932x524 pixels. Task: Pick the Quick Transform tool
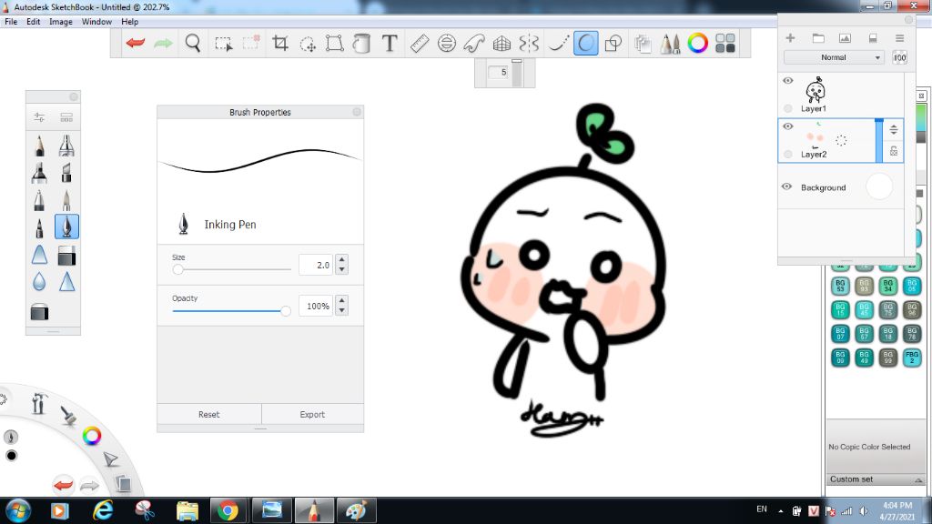coord(308,44)
